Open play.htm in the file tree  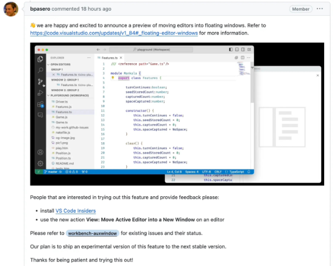pyautogui.click(x=62, y=148)
